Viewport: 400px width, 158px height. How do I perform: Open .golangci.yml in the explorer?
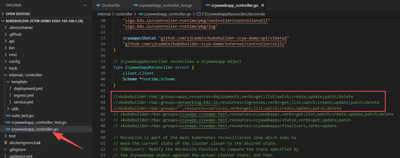20,156
